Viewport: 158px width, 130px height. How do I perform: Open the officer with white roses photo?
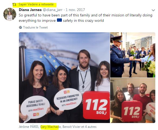pos(133,55)
